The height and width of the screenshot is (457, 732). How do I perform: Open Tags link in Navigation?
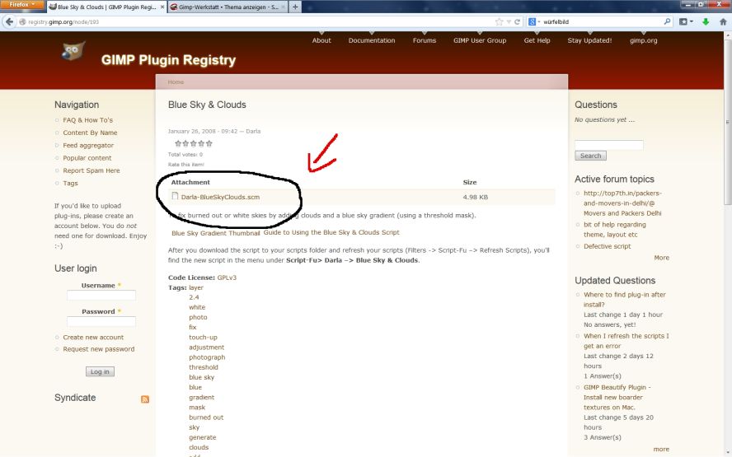[x=71, y=184]
